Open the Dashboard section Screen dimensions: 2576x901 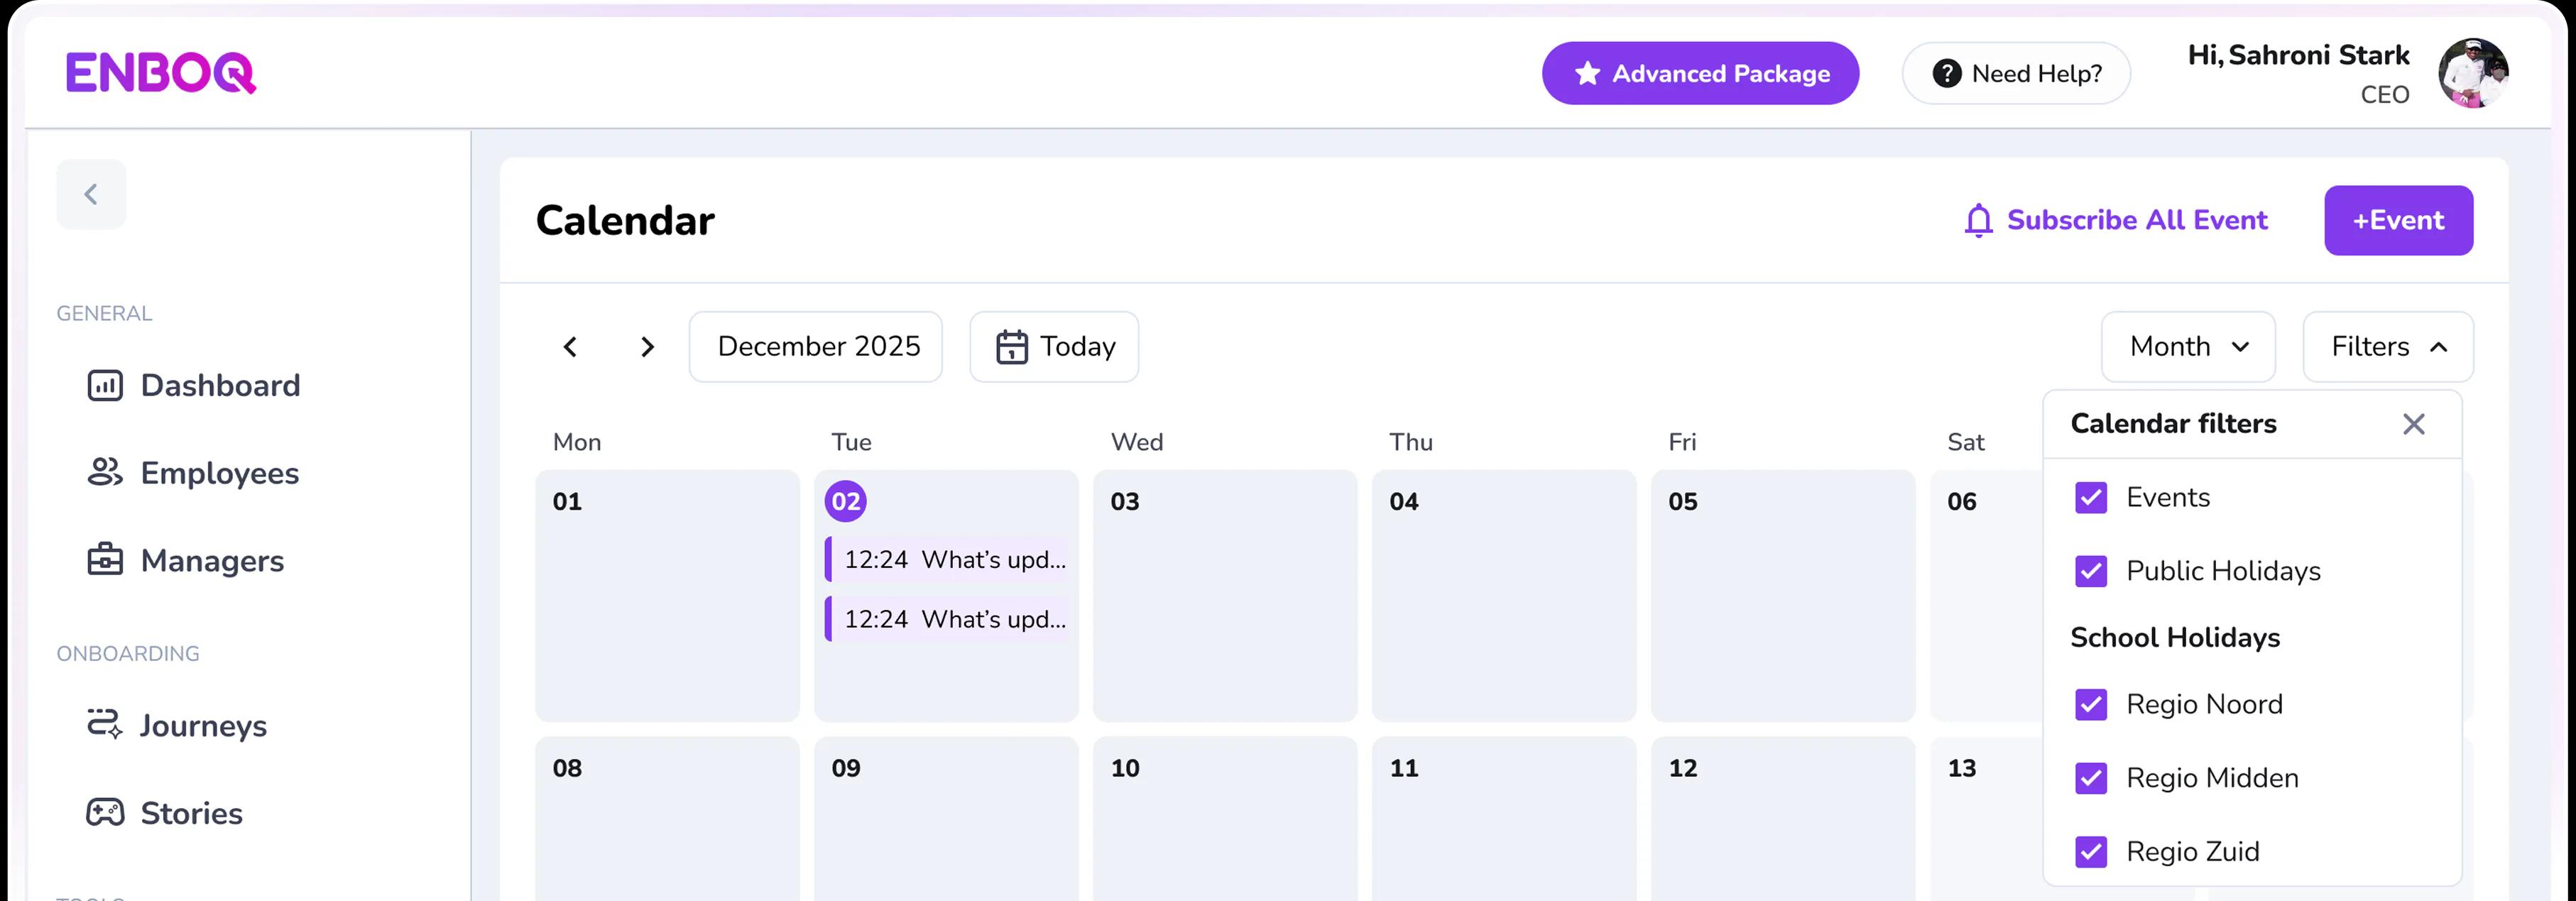pos(220,385)
